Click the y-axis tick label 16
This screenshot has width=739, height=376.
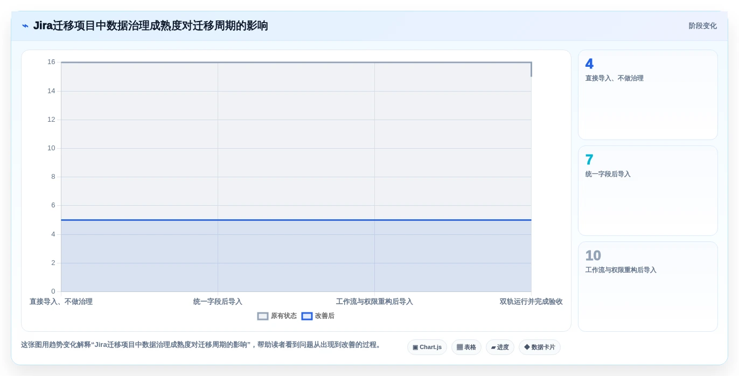pos(51,62)
